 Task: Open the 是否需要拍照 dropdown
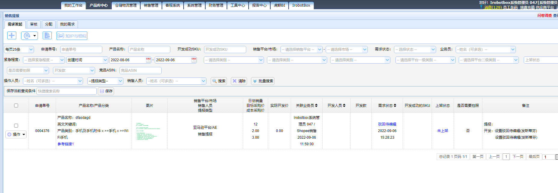[28, 71]
